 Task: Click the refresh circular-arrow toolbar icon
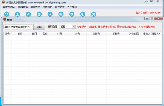pos(7,14)
